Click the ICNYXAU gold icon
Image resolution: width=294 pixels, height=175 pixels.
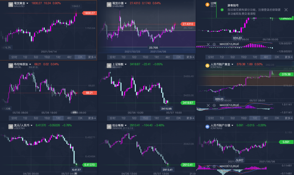coord(207,66)
